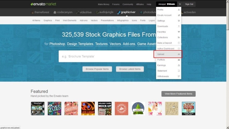Click Browse Popular Items button
This screenshot has height=129, width=229.
click(x=97, y=69)
